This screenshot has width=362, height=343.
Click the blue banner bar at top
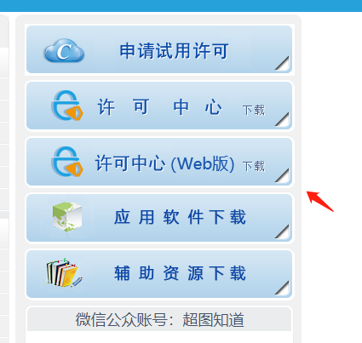click(x=181, y=6)
